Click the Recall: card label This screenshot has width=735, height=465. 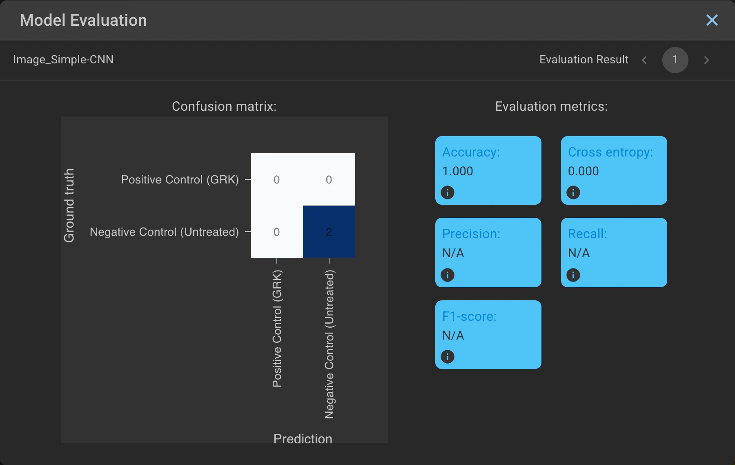pyautogui.click(x=588, y=234)
